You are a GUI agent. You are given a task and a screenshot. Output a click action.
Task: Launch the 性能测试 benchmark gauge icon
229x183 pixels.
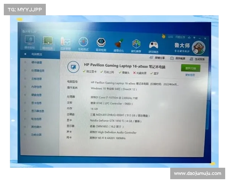(x=83, y=44)
